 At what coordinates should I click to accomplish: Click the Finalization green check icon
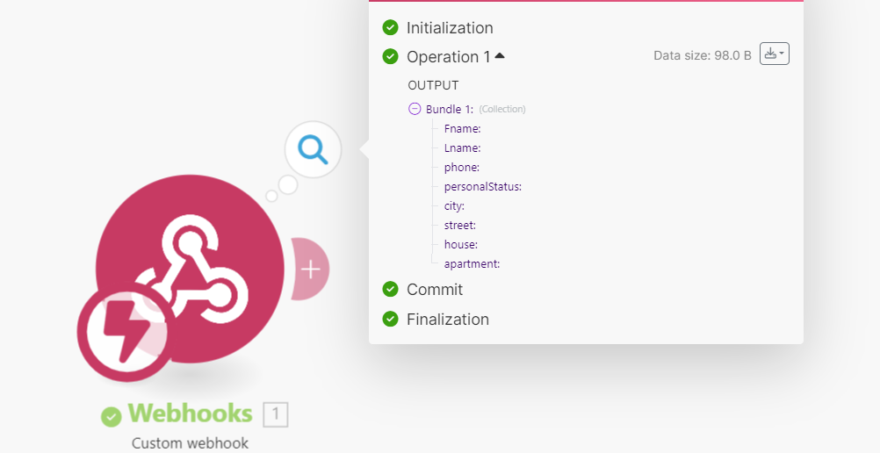(390, 319)
